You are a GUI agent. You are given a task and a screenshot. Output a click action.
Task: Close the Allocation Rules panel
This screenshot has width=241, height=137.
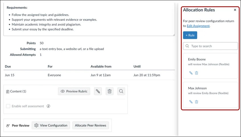click(235, 10)
